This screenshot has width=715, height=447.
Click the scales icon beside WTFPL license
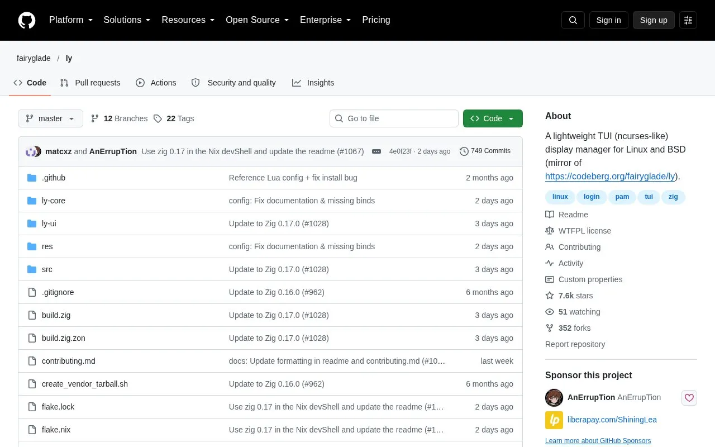pos(550,231)
